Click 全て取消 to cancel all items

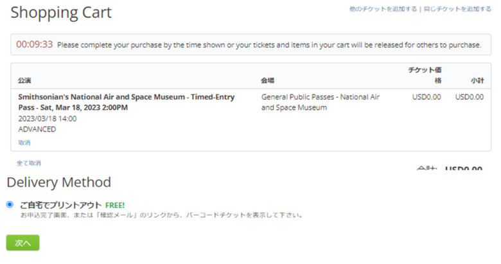[x=29, y=163]
